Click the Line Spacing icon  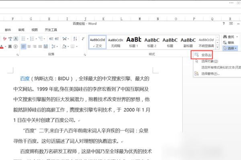[x=53, y=46]
